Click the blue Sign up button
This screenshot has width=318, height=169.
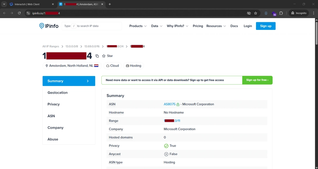click(x=266, y=26)
